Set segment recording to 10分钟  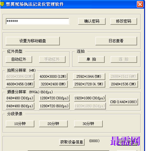(20, 124)
